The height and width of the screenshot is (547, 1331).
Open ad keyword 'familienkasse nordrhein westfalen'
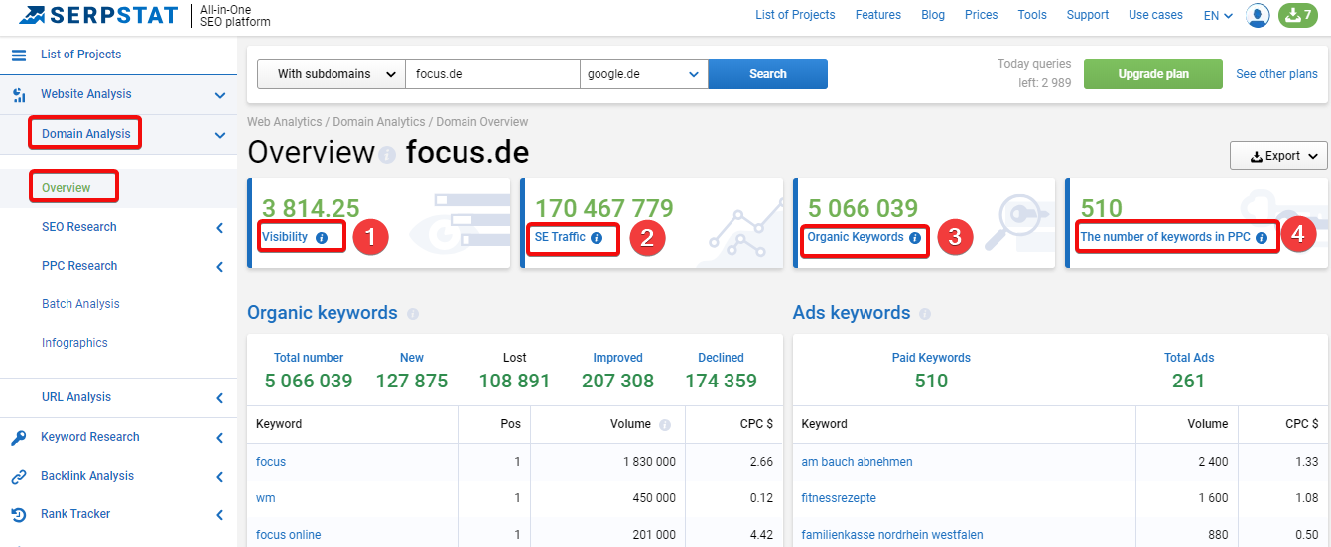point(892,535)
